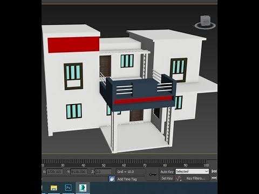Select the upper floor brown door
Viewport: 259px width, 194px height.
coord(105,66)
